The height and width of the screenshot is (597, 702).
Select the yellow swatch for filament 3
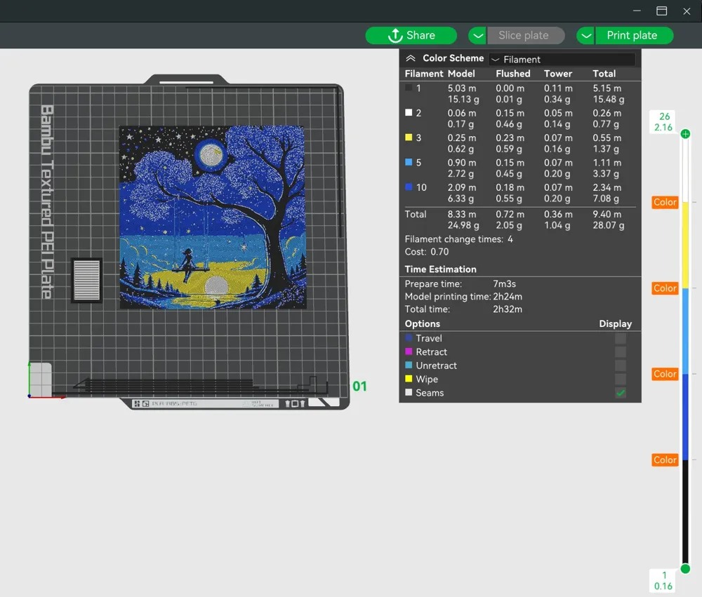click(409, 137)
